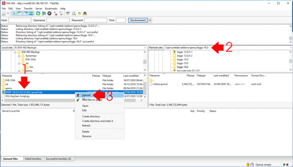Disconnect from the current server
The height and width of the screenshot is (167, 293).
pos(55,13)
